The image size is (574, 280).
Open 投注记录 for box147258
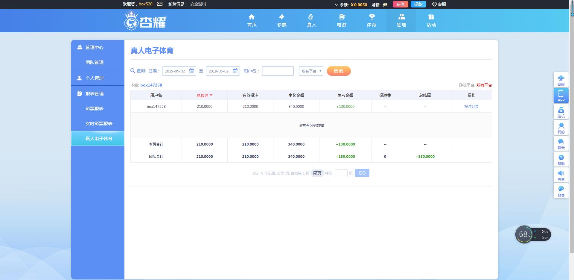click(471, 106)
